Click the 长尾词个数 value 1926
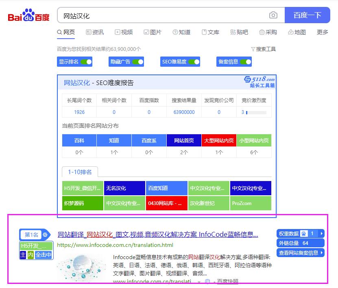The image size is (338, 288). click(79, 112)
